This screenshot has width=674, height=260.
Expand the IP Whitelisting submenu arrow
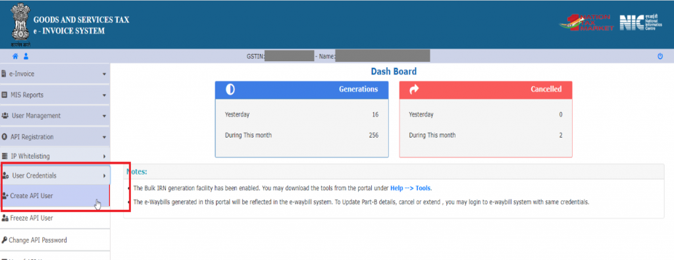coord(105,157)
